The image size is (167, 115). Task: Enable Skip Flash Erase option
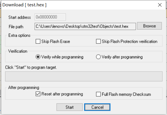(x=38, y=41)
